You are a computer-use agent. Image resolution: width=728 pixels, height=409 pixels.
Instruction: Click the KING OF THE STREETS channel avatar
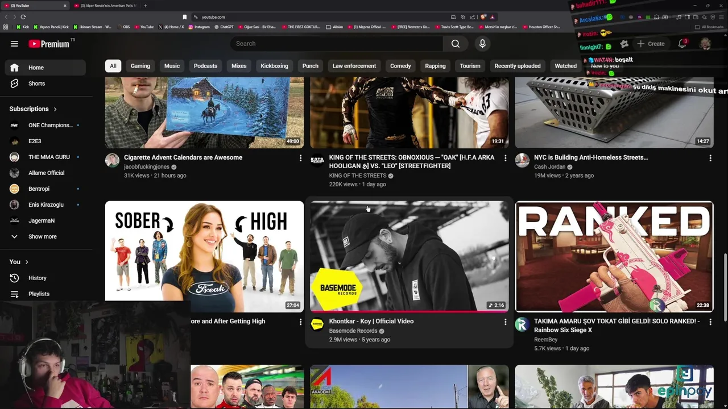pos(317,160)
